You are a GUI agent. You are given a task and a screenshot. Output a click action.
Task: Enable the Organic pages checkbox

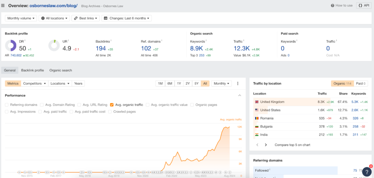[x=192, y=105]
